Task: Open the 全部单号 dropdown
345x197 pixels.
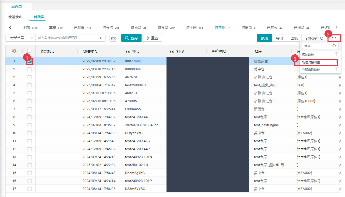Action: pyautogui.click(x=20, y=38)
